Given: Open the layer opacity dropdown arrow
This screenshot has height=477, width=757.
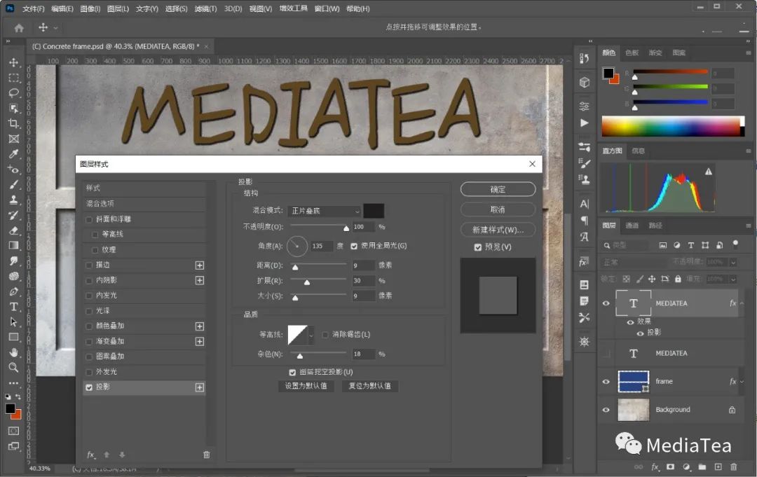Looking at the screenshot, I should (733, 262).
